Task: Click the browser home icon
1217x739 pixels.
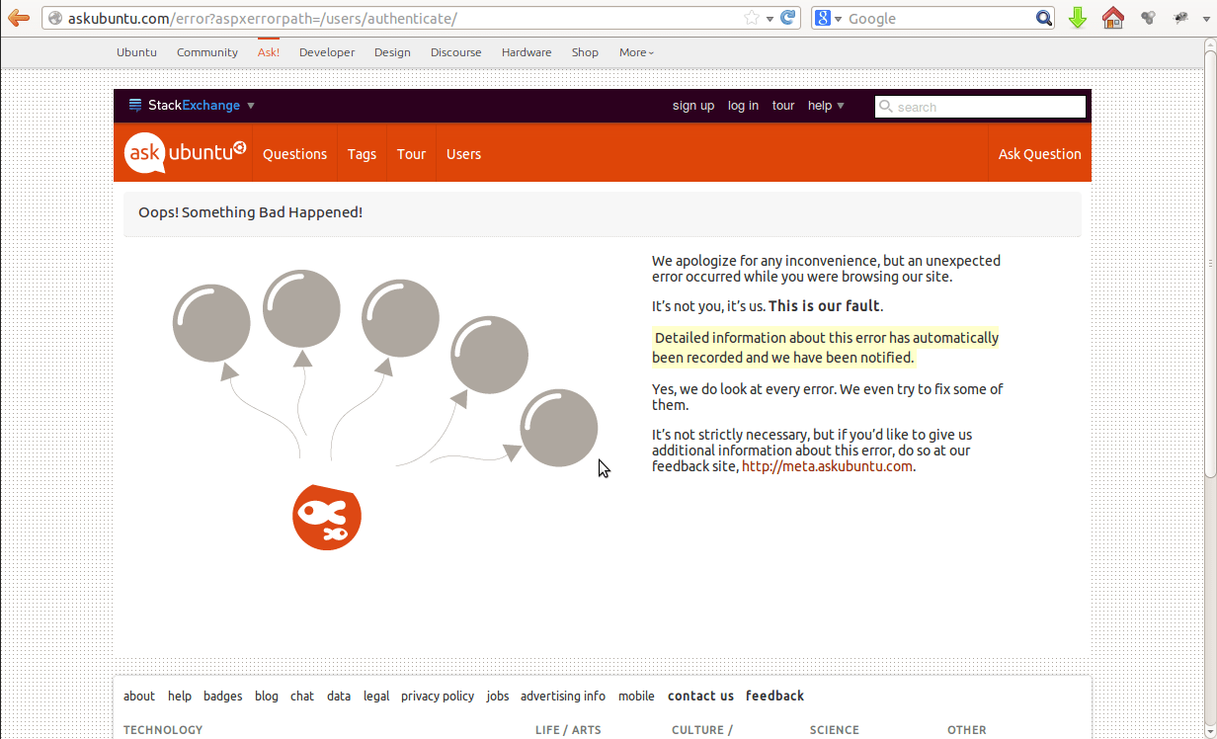Action: pos(1113,18)
